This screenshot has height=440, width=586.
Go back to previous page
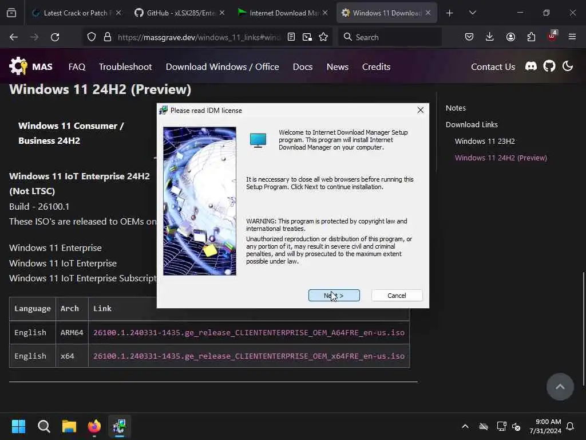pyautogui.click(x=14, y=37)
